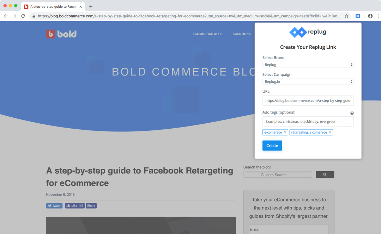Click the Facebook Like 158 button
Image resolution: width=381 pixels, height=234 pixels.
tap(75, 206)
